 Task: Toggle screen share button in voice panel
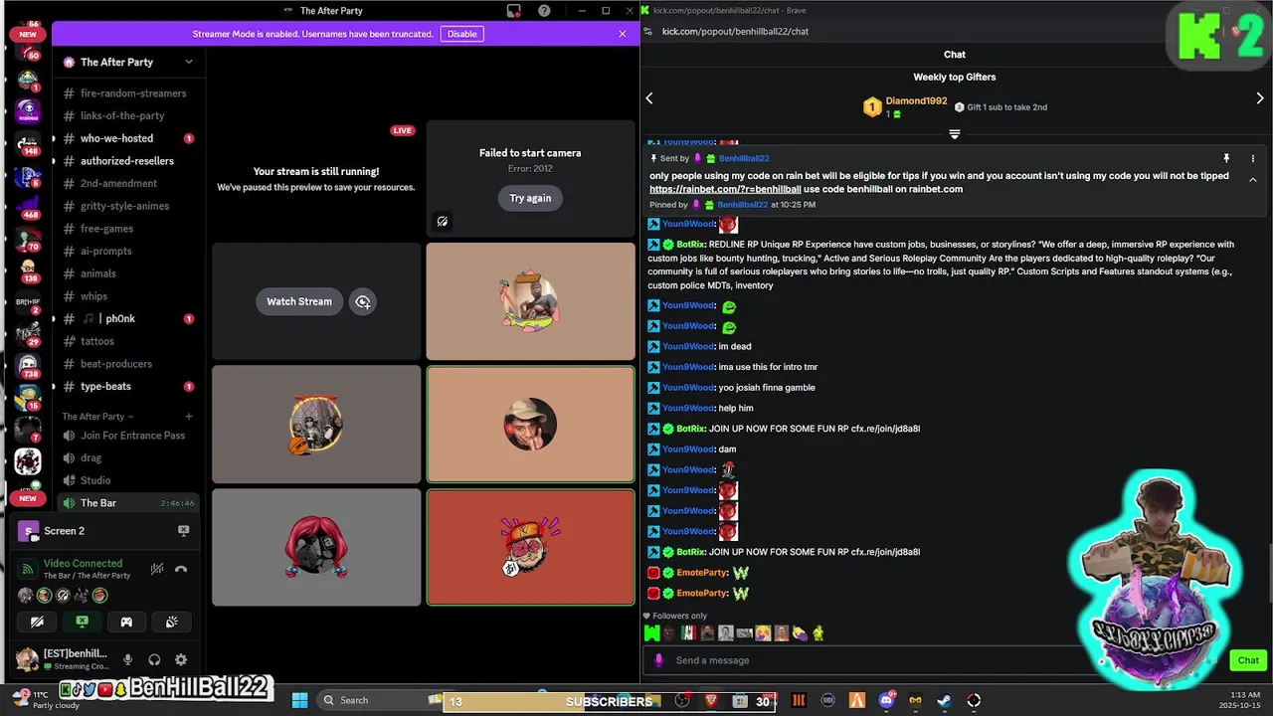point(82,622)
